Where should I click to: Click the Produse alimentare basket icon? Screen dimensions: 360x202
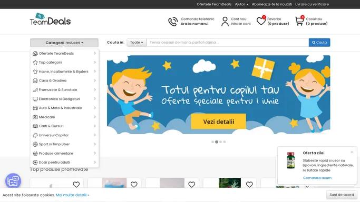click(x=35, y=153)
